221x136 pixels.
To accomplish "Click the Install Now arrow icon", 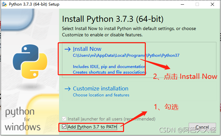I will (68, 49).
